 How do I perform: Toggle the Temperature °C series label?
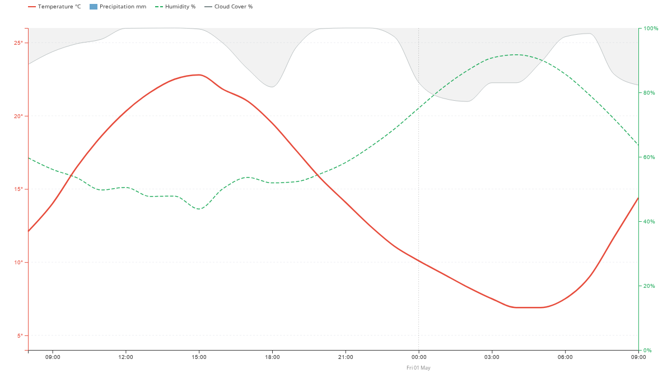(x=59, y=7)
